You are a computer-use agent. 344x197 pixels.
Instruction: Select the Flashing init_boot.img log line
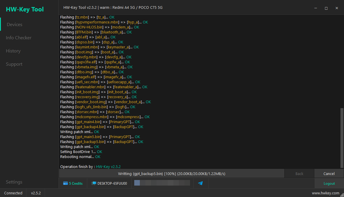click(98, 92)
